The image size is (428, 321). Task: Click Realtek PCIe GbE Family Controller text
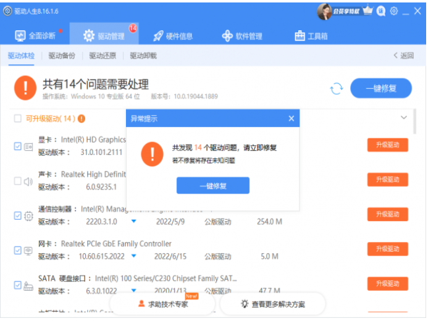[116, 244]
